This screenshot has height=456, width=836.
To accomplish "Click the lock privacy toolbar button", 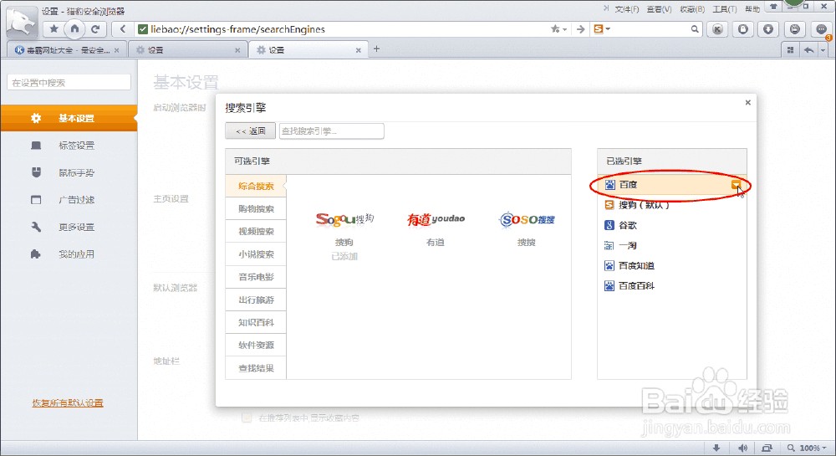I will coord(742,29).
